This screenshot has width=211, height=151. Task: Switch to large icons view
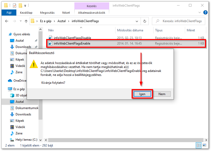coord(204,145)
